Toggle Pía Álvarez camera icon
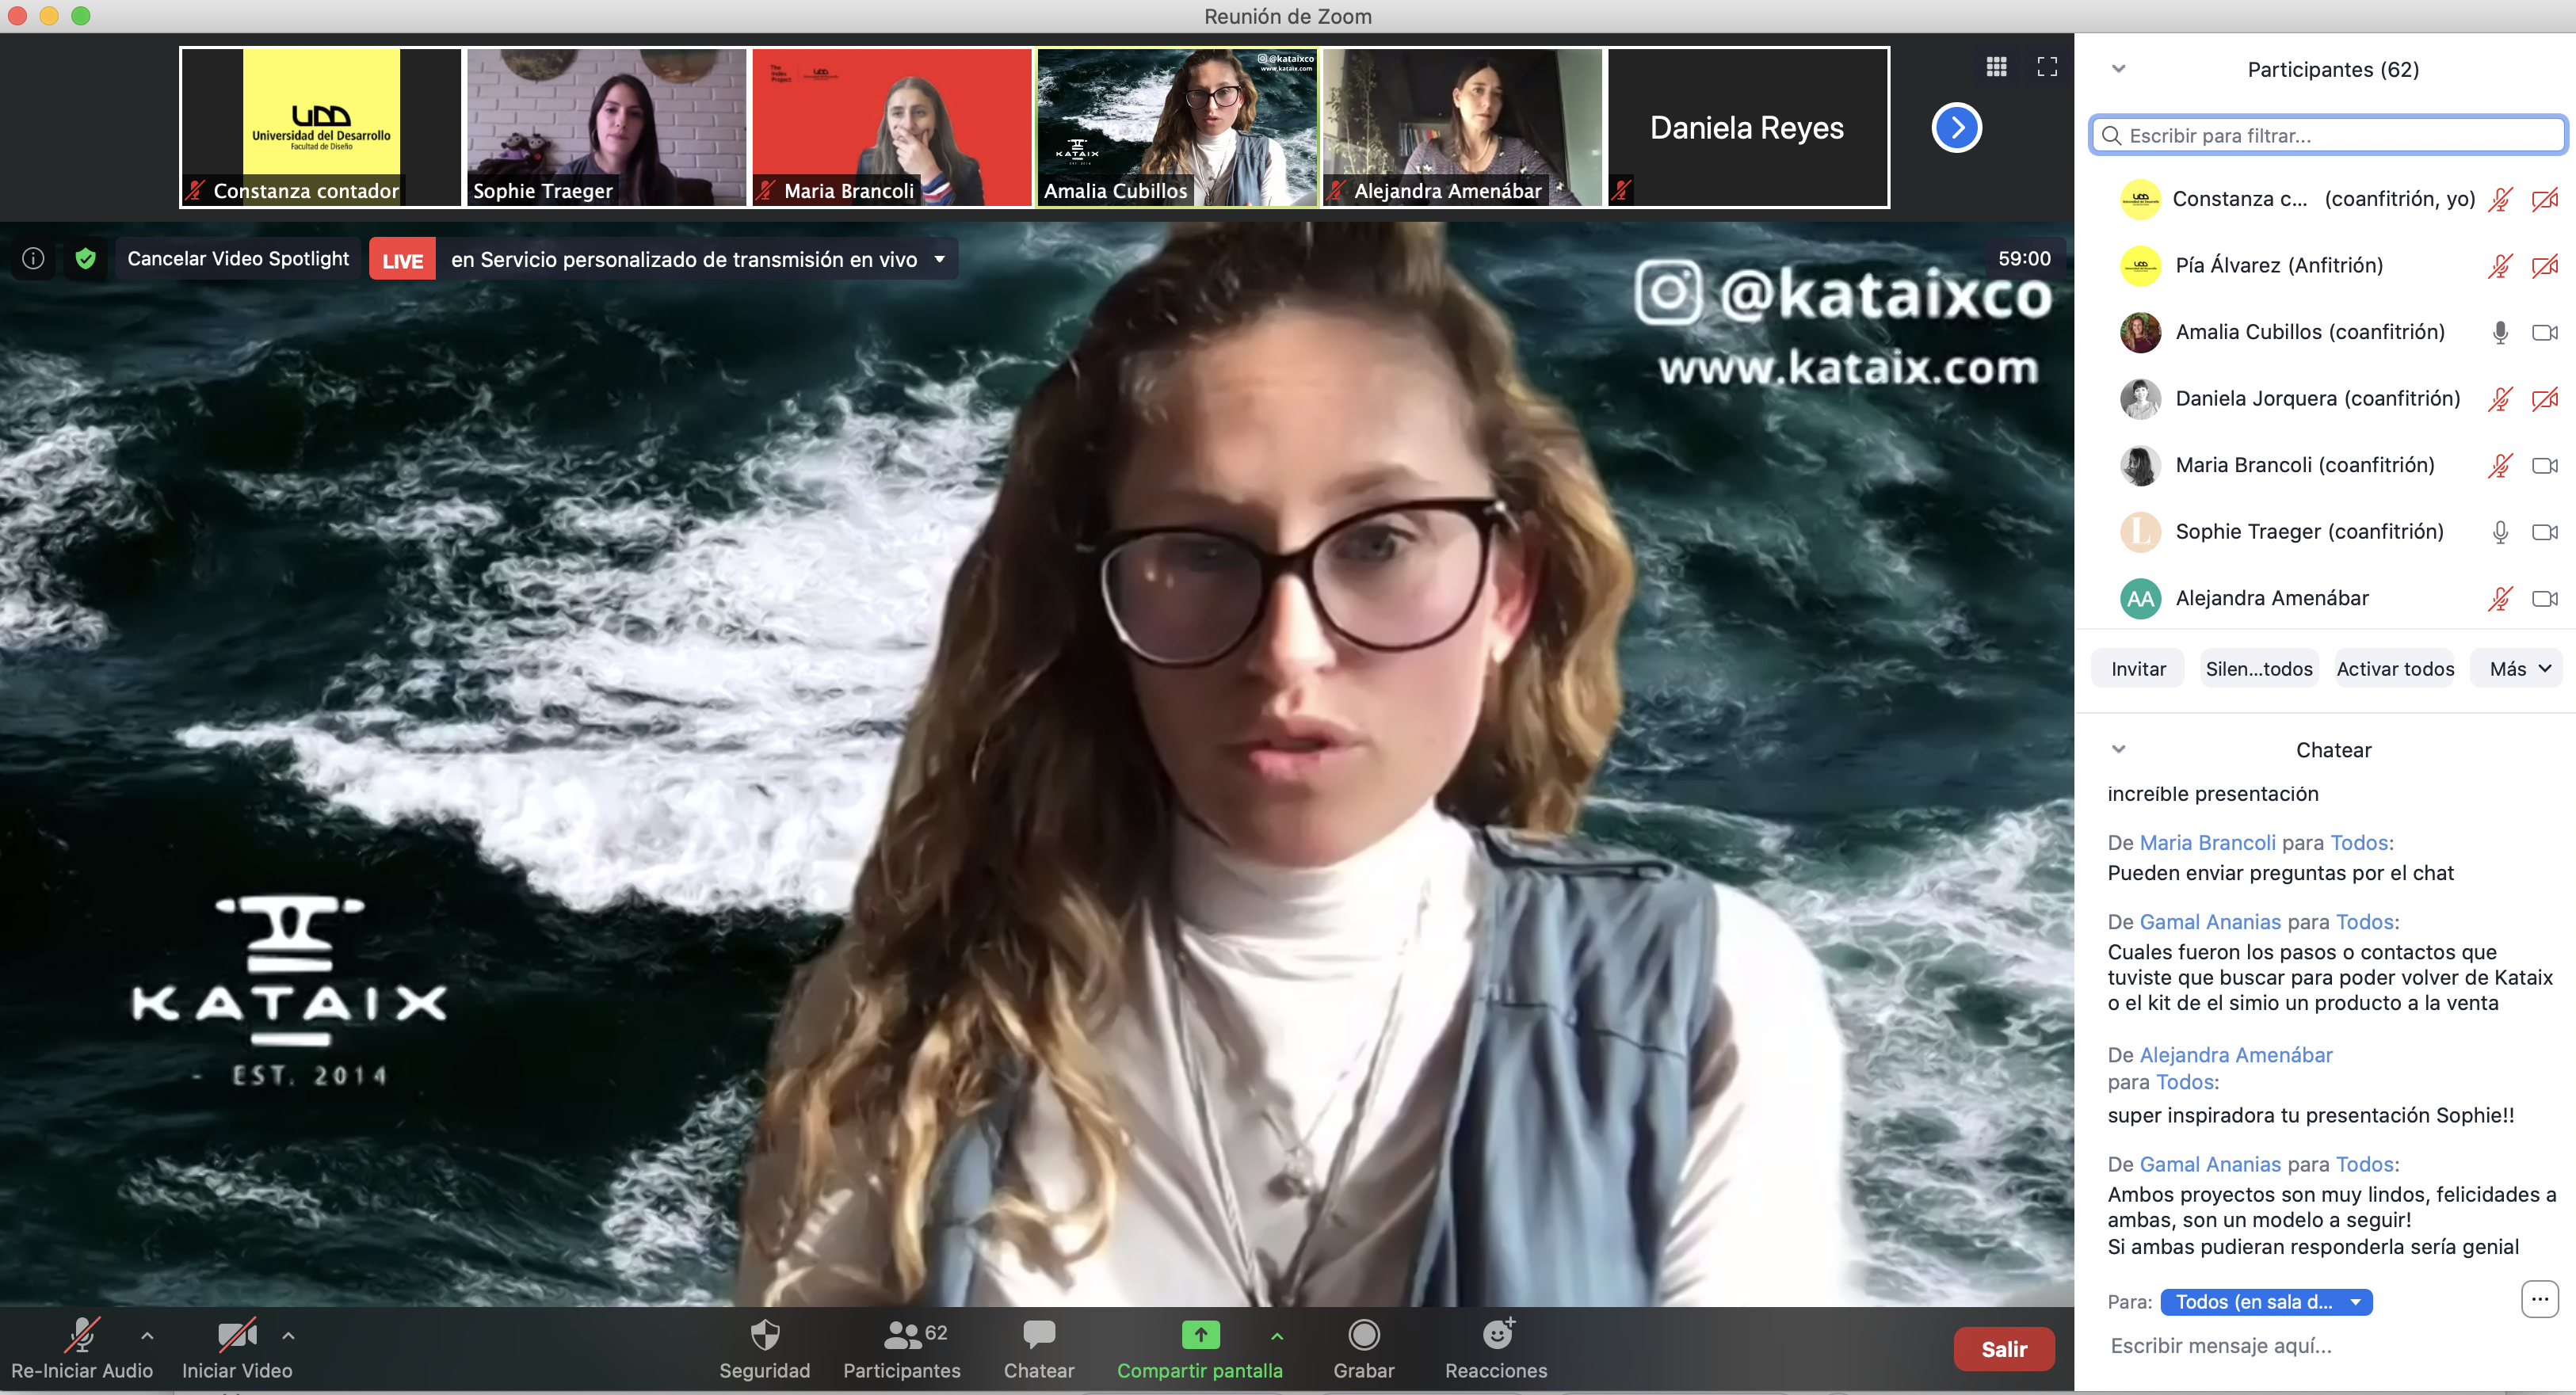 coord(2545,266)
